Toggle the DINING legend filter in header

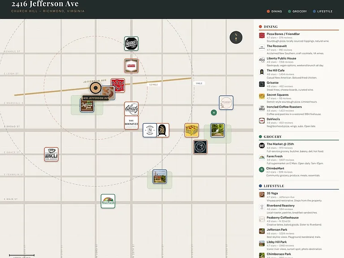pos(274,11)
